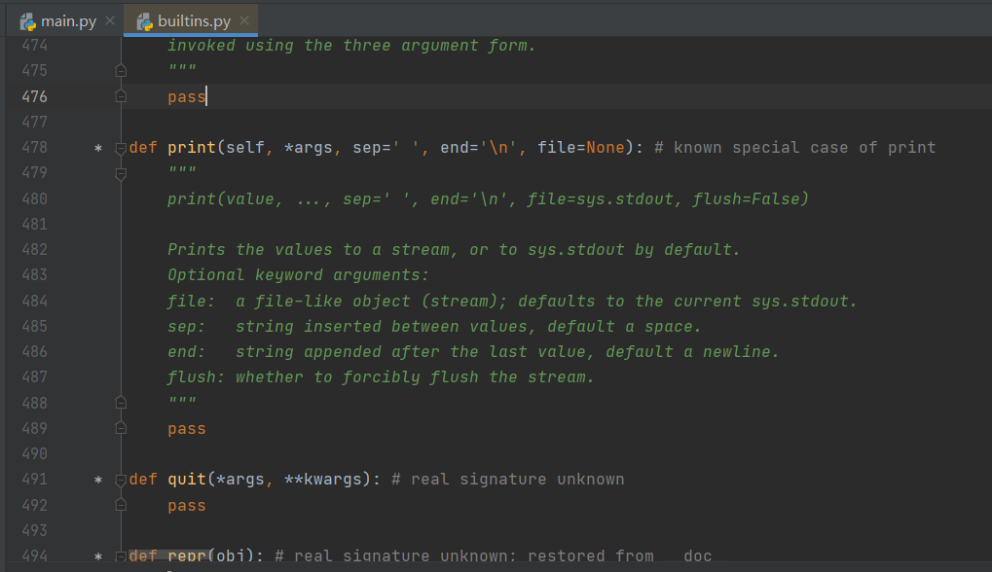Click line number 478 gutter to set breakpoint
This screenshot has height=572, width=992.
tap(35, 147)
